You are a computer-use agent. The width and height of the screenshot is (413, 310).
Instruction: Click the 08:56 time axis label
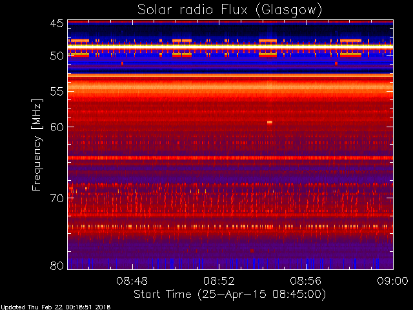pos(306,281)
